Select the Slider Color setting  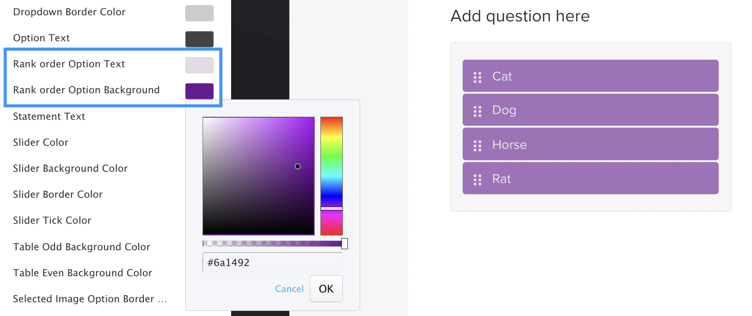(40, 143)
